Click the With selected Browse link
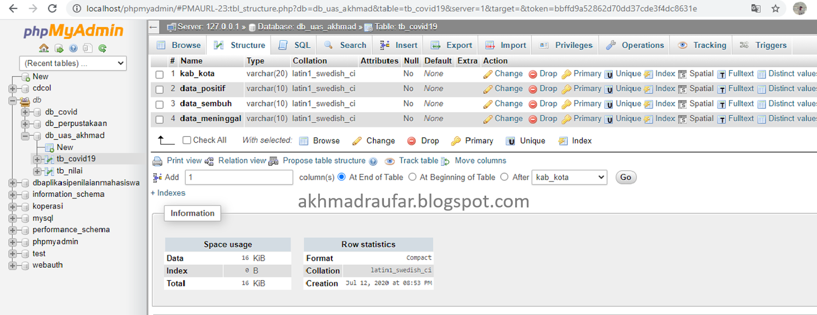817x315 pixels. pyautogui.click(x=326, y=141)
